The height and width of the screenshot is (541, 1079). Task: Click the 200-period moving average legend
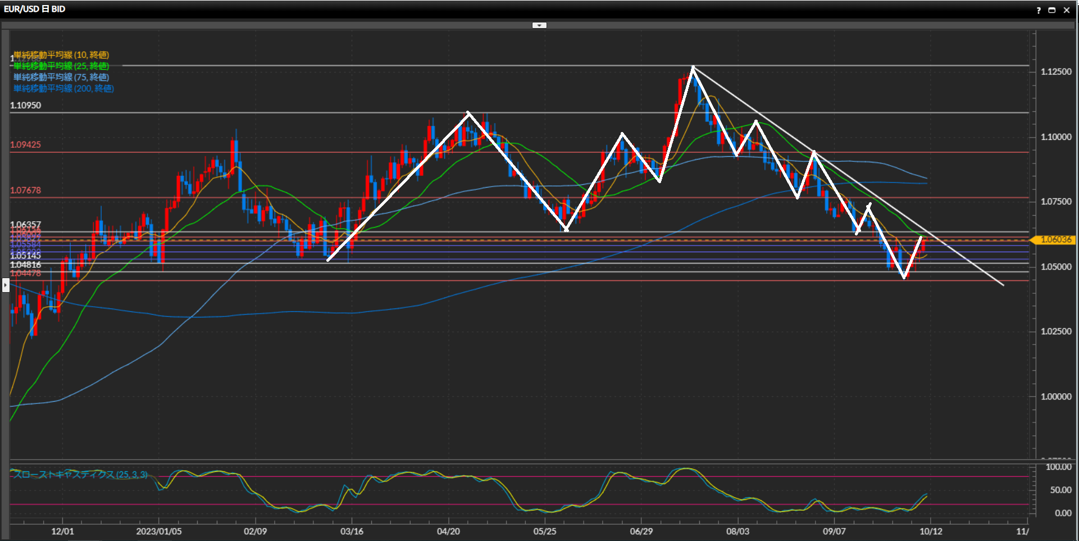coord(63,89)
